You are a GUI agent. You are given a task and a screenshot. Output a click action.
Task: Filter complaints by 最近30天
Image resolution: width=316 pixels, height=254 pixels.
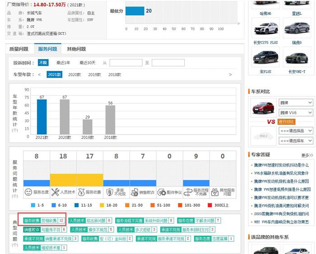coord(88,63)
